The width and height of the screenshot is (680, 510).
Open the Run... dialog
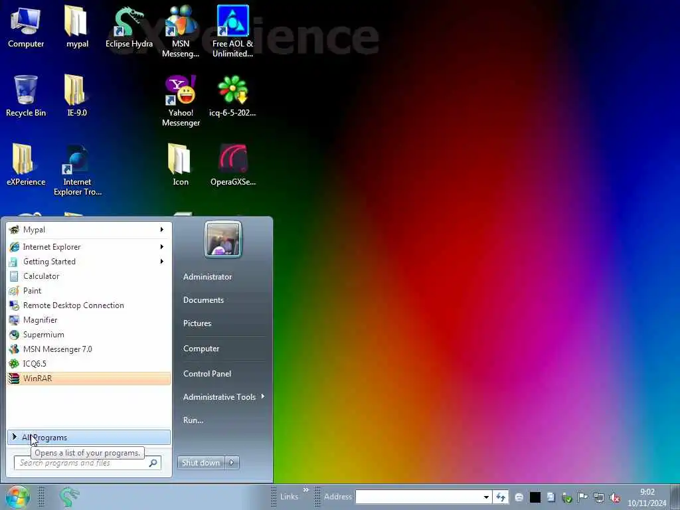point(193,420)
